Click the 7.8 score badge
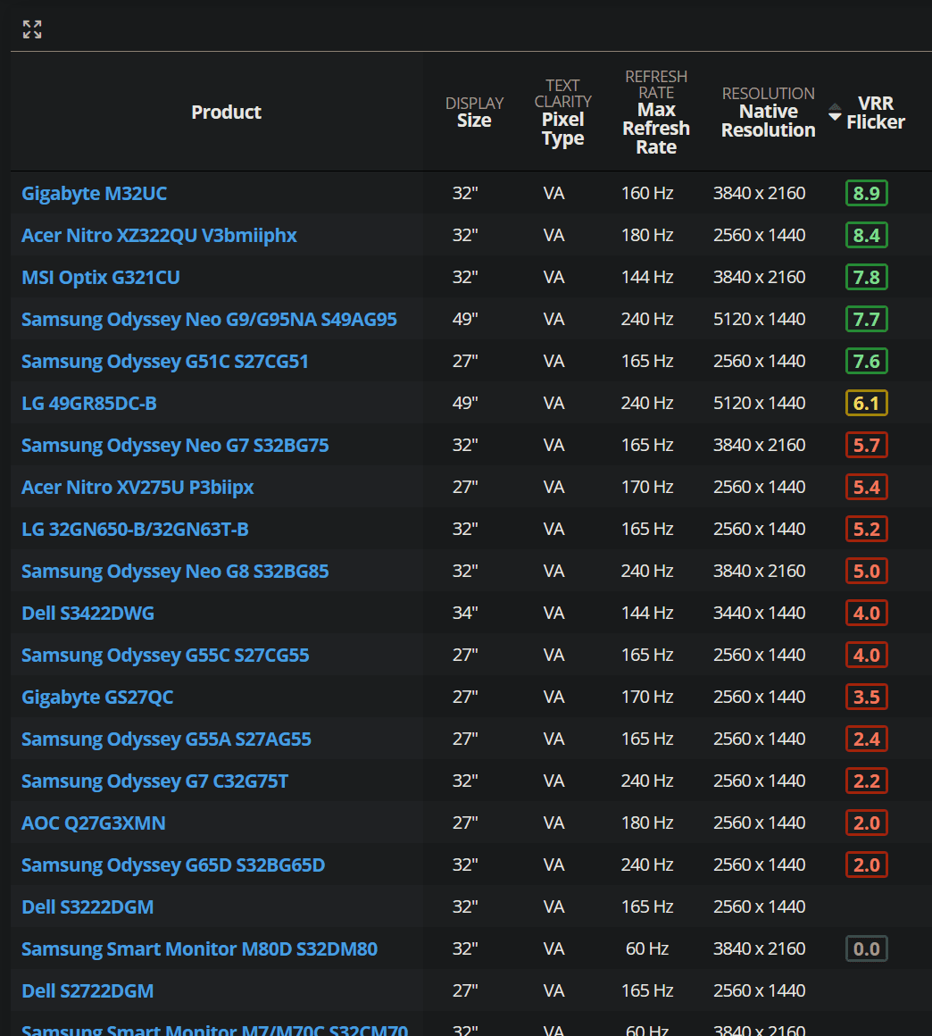Viewport: 932px width, 1036px height. click(867, 278)
